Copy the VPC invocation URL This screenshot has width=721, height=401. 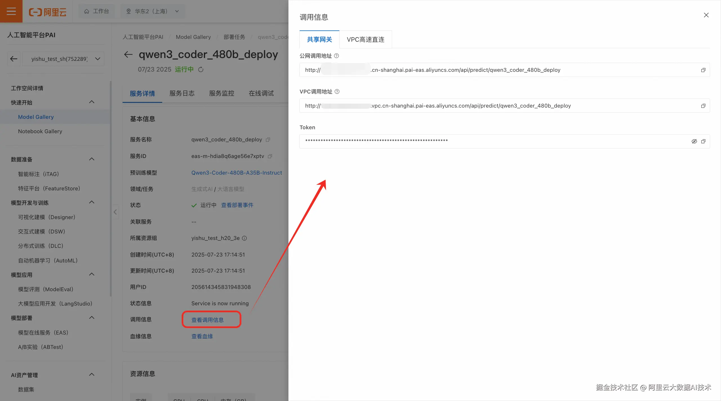click(703, 106)
